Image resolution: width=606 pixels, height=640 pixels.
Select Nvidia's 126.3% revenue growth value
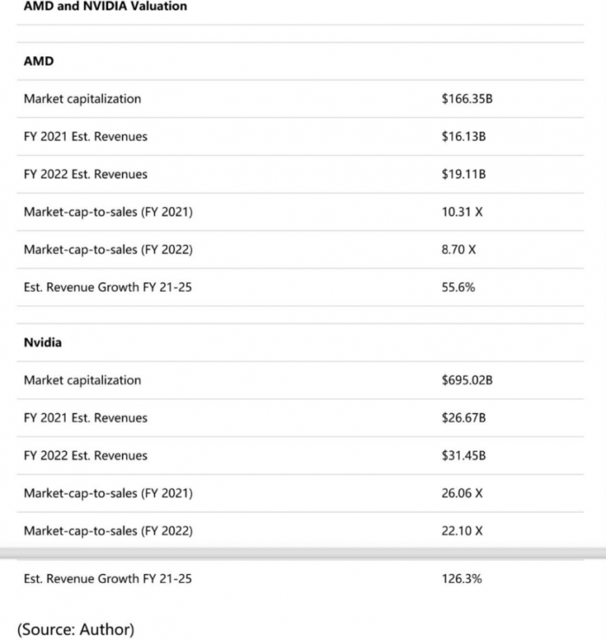461,579
